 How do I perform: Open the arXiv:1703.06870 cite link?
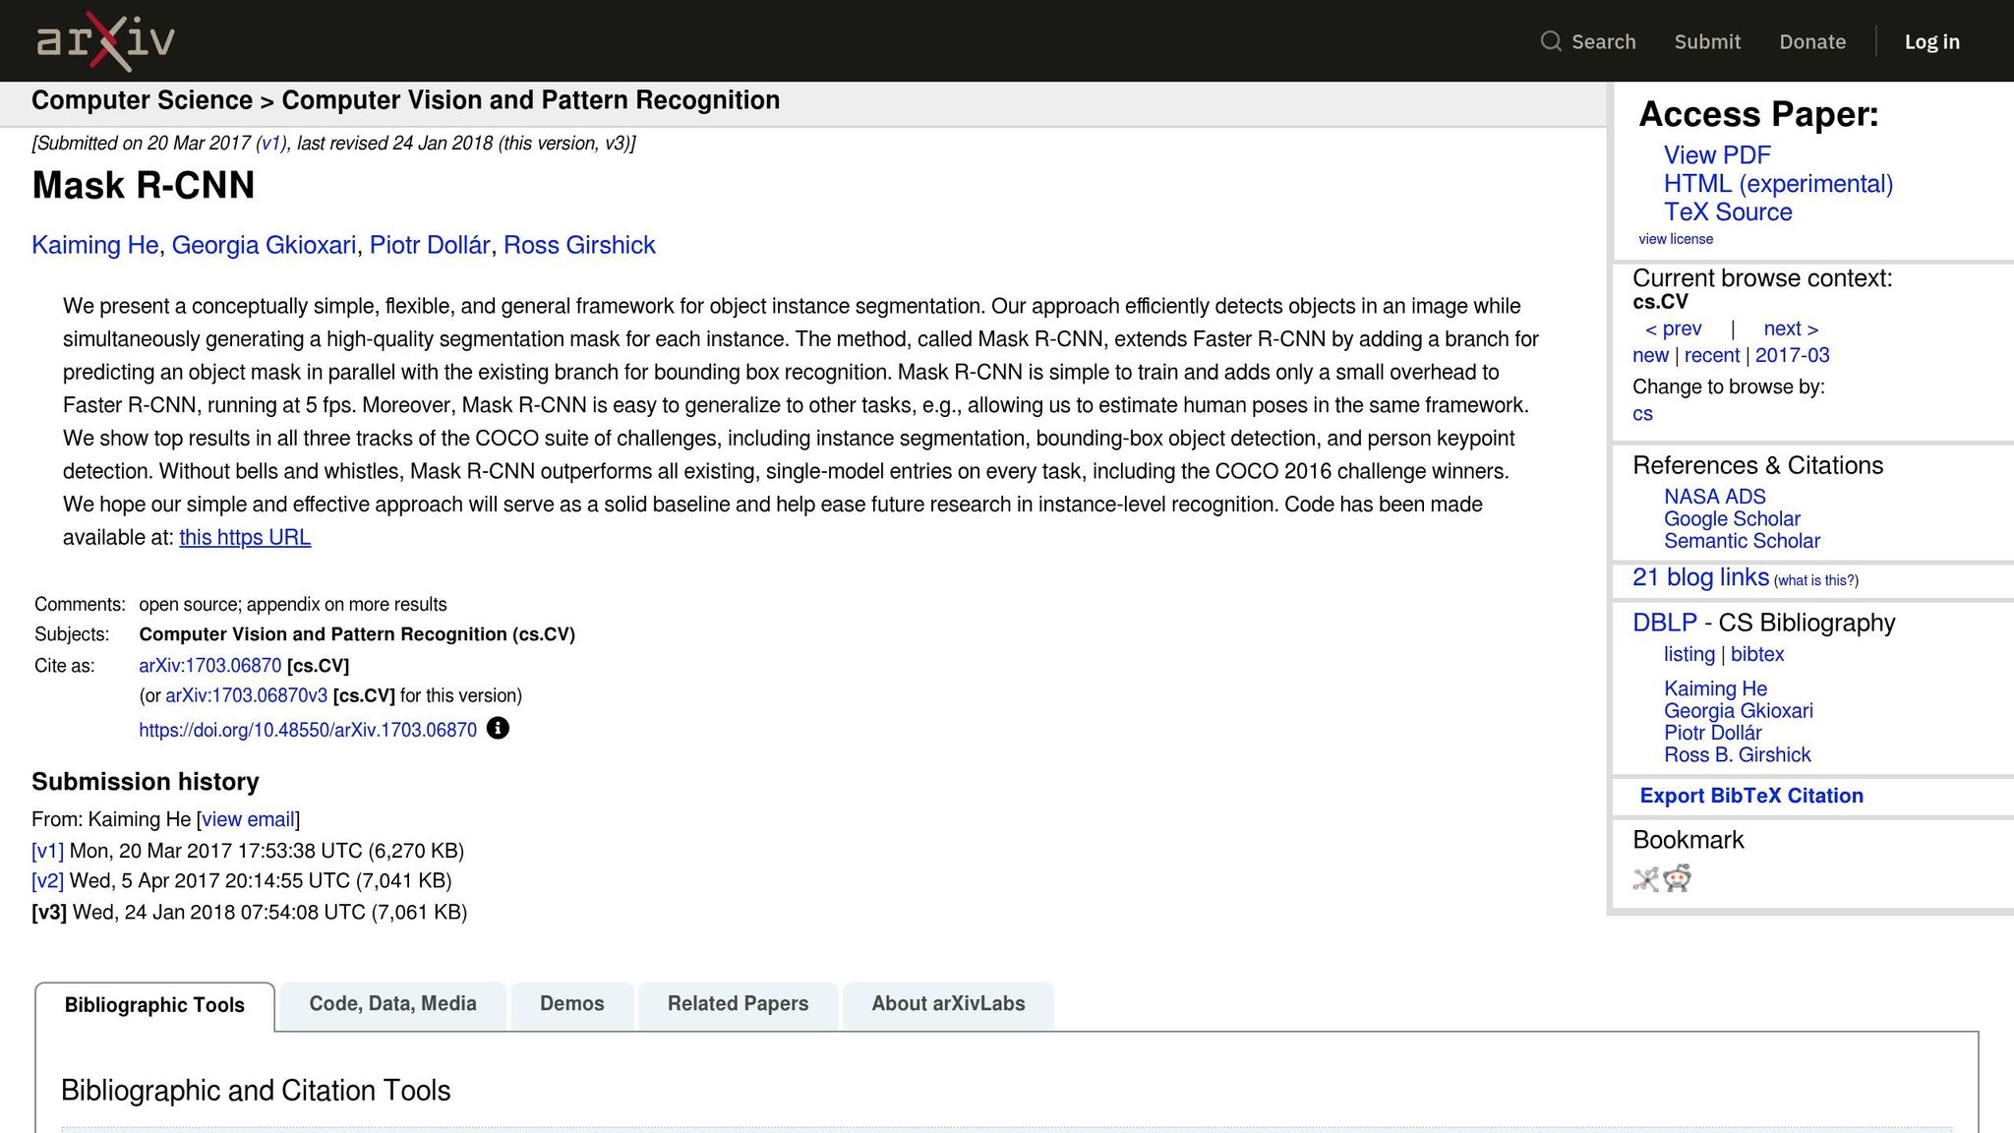209,666
